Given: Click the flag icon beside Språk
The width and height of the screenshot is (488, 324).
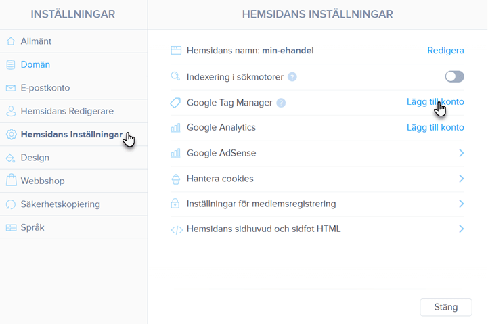Looking at the screenshot, I should click(x=12, y=227).
